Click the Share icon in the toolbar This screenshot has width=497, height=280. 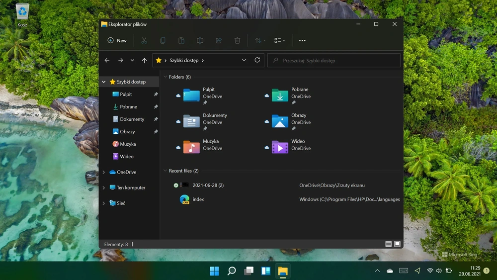pyautogui.click(x=219, y=41)
